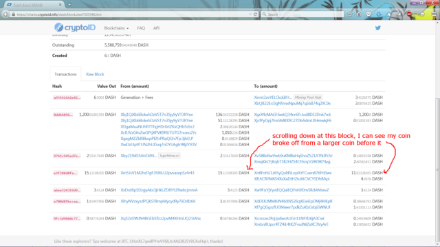The image size is (440, 247).
Task: Click the cryptoID logo
Action: point(75,27)
